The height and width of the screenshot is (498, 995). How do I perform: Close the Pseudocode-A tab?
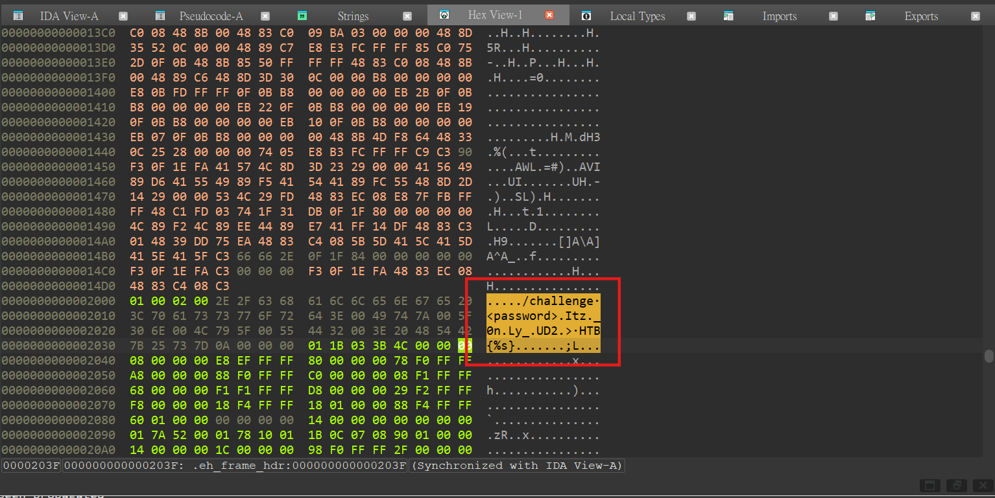point(265,16)
